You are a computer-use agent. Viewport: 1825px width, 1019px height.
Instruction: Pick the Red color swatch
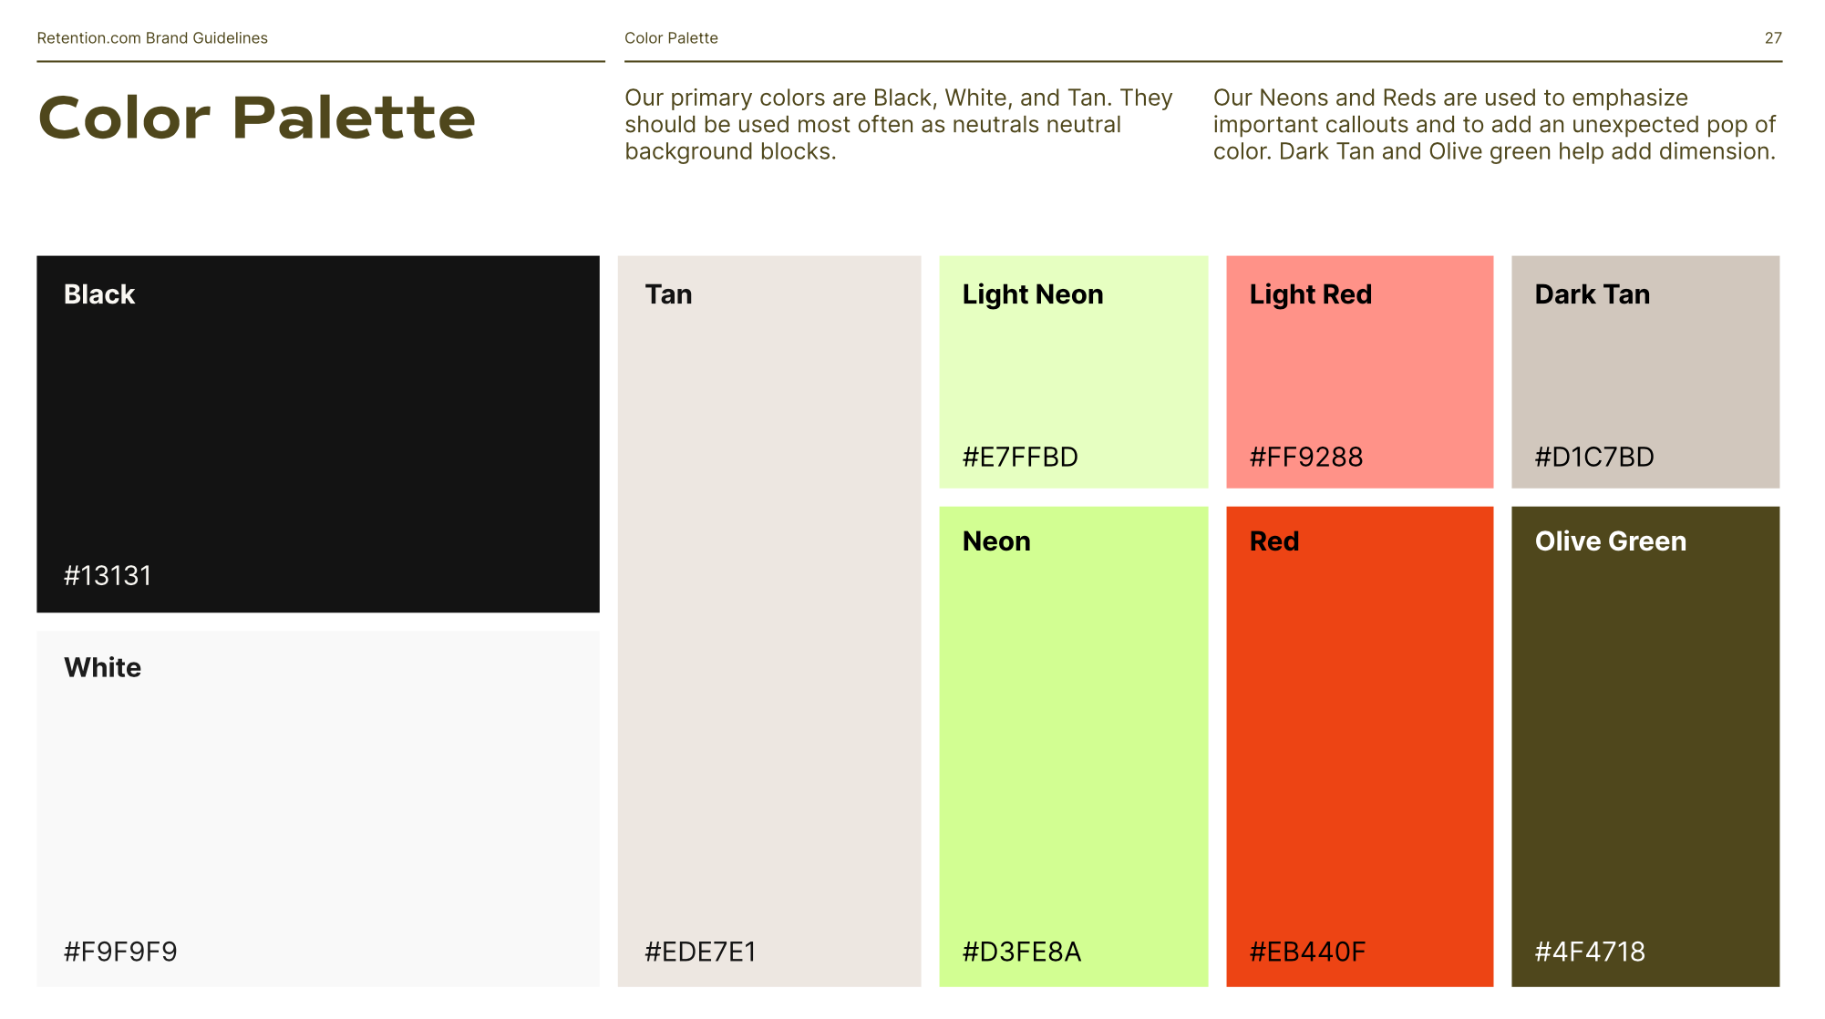pos(1360,746)
